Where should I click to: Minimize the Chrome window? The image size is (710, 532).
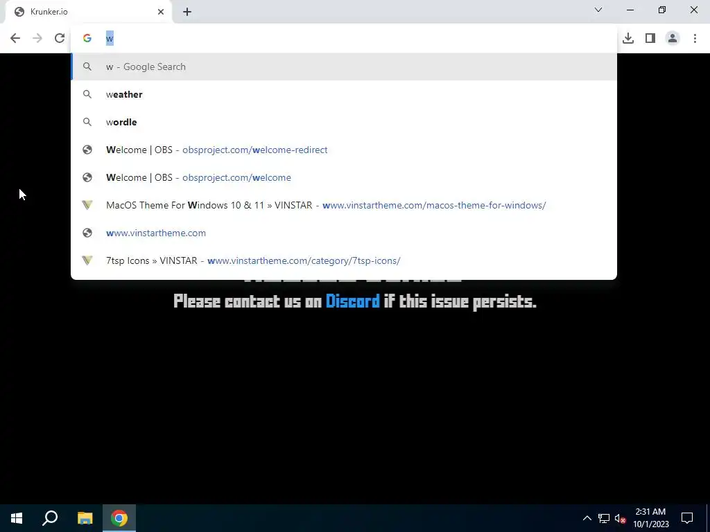point(630,10)
